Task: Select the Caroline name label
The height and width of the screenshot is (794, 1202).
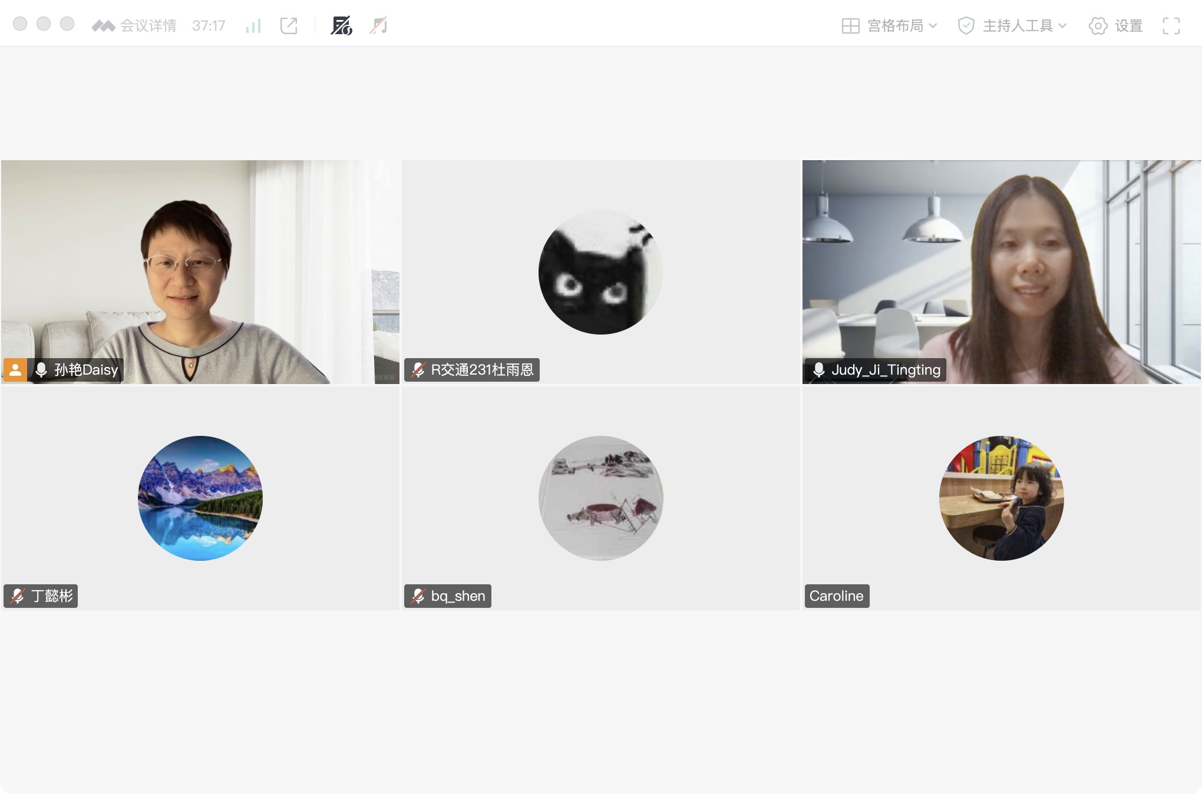Action: (836, 596)
